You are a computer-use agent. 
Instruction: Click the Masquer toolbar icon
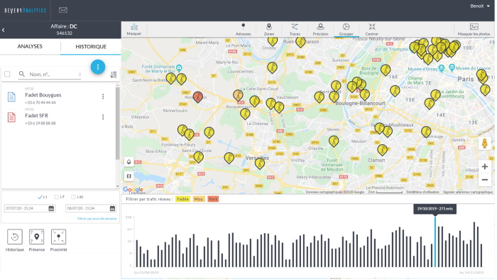click(x=134, y=27)
